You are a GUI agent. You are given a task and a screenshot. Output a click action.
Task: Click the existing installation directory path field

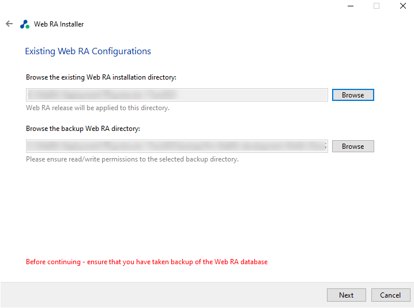pyautogui.click(x=176, y=95)
